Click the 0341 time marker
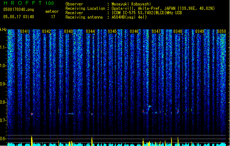Image resolution: width=230 pixels, height=146 pixels. [x=24, y=31]
